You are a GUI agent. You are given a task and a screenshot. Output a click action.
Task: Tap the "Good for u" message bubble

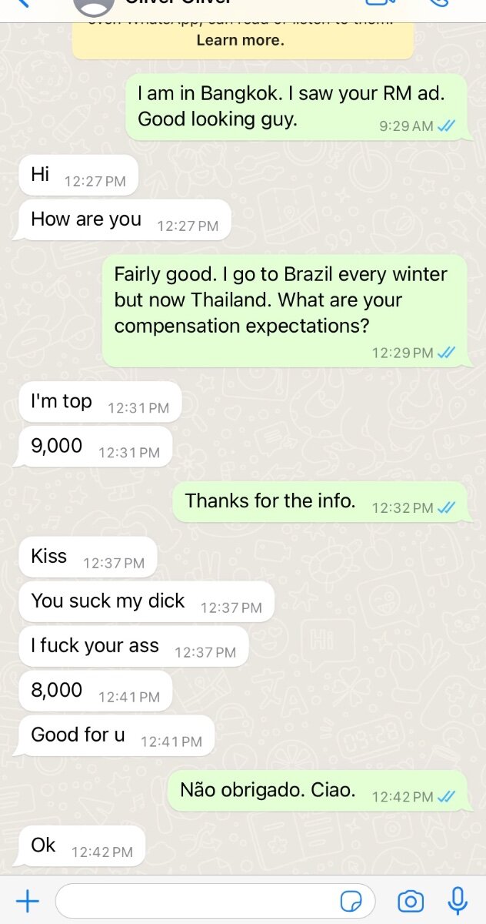click(116, 736)
